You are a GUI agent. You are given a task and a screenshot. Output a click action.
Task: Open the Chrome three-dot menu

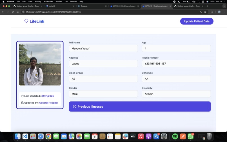pyautogui.click(x=224, y=12)
